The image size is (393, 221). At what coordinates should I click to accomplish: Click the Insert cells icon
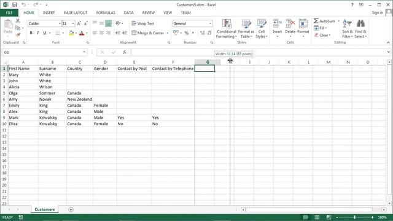pos(277,24)
